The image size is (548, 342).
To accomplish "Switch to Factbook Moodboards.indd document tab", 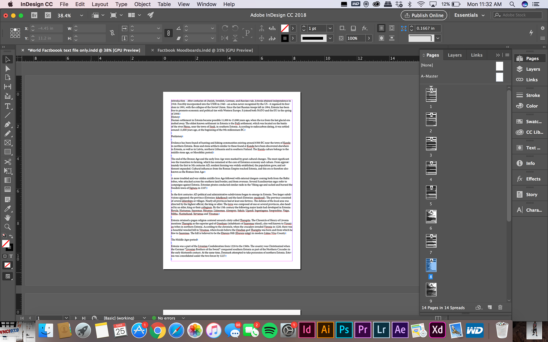I will pos(205,50).
